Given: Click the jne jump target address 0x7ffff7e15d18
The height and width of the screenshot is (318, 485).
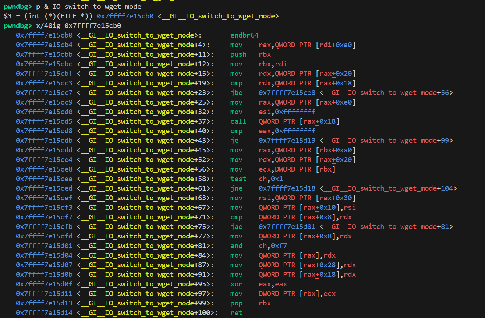Looking at the screenshot, I should point(287,188).
